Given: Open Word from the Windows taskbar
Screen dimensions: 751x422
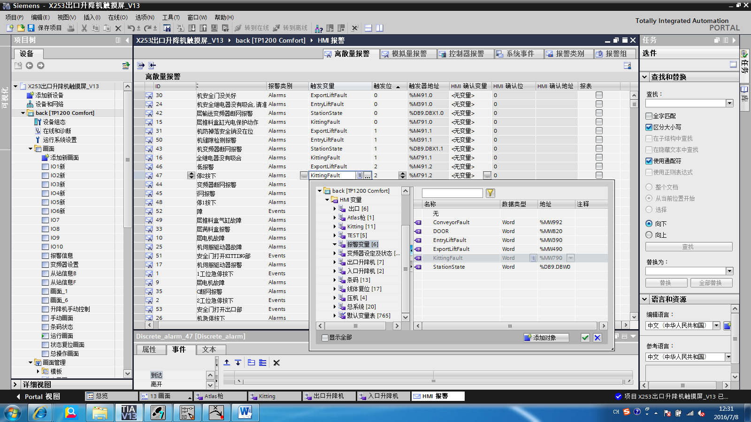Looking at the screenshot, I should click(245, 413).
